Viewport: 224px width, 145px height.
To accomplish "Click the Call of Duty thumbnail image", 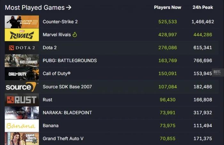I will coord(22,74).
